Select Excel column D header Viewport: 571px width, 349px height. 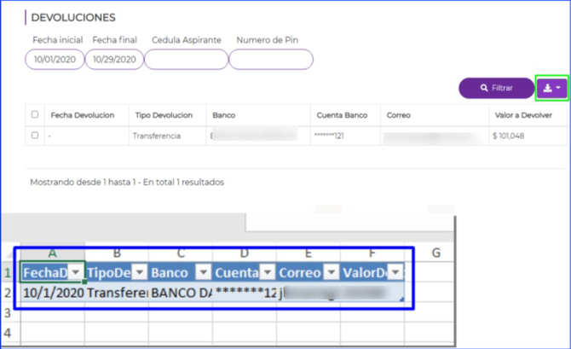245,253
